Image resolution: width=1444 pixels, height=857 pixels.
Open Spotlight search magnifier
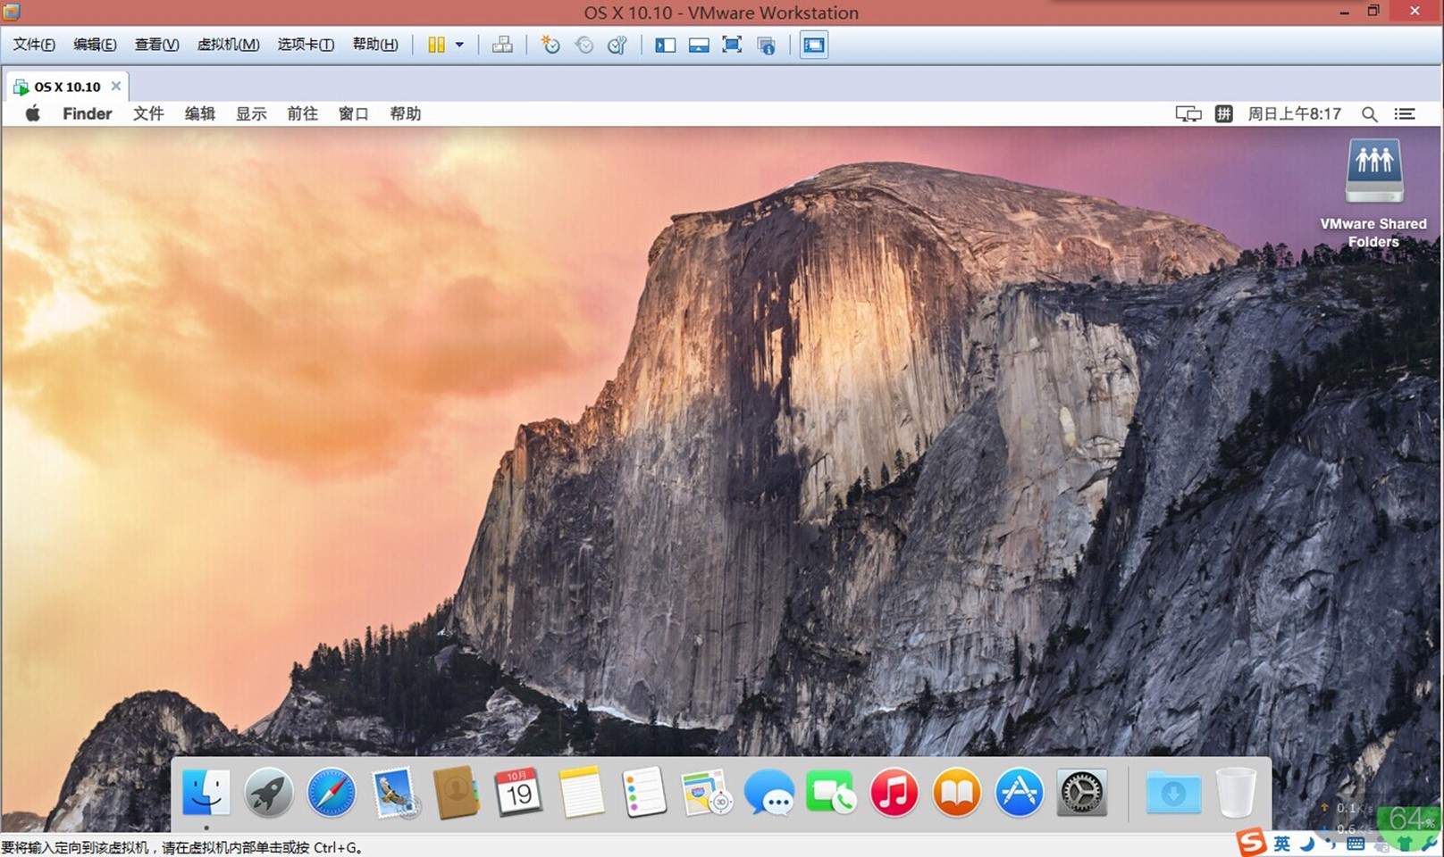coord(1369,113)
